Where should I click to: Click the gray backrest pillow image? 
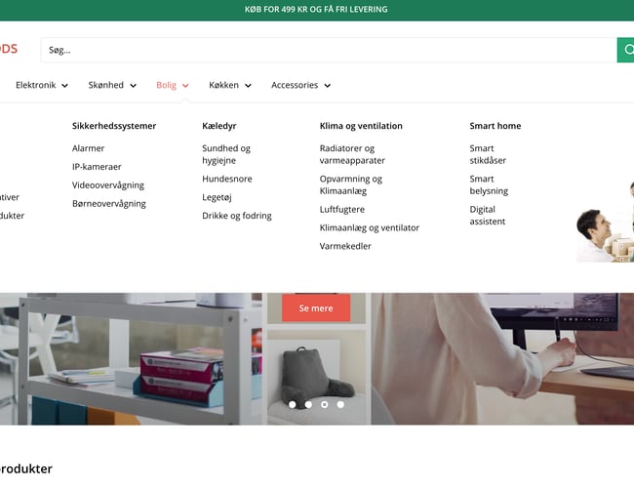tap(317, 377)
